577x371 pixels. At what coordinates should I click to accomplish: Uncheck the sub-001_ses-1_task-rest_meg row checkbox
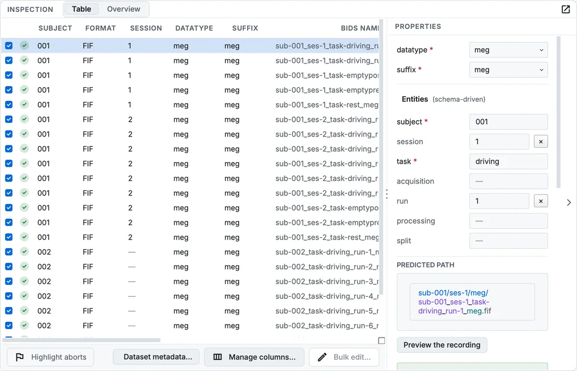coord(9,104)
